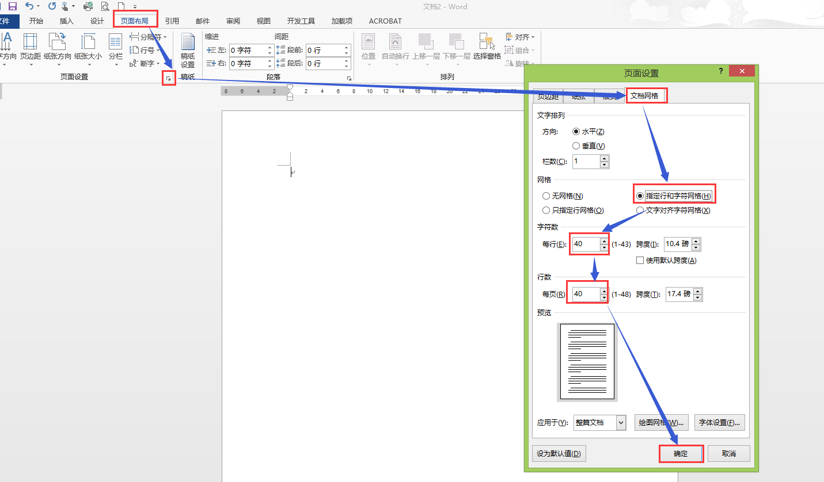The width and height of the screenshot is (824, 482).
Task: Select the 文档网格 tab in dialog
Action: [644, 95]
